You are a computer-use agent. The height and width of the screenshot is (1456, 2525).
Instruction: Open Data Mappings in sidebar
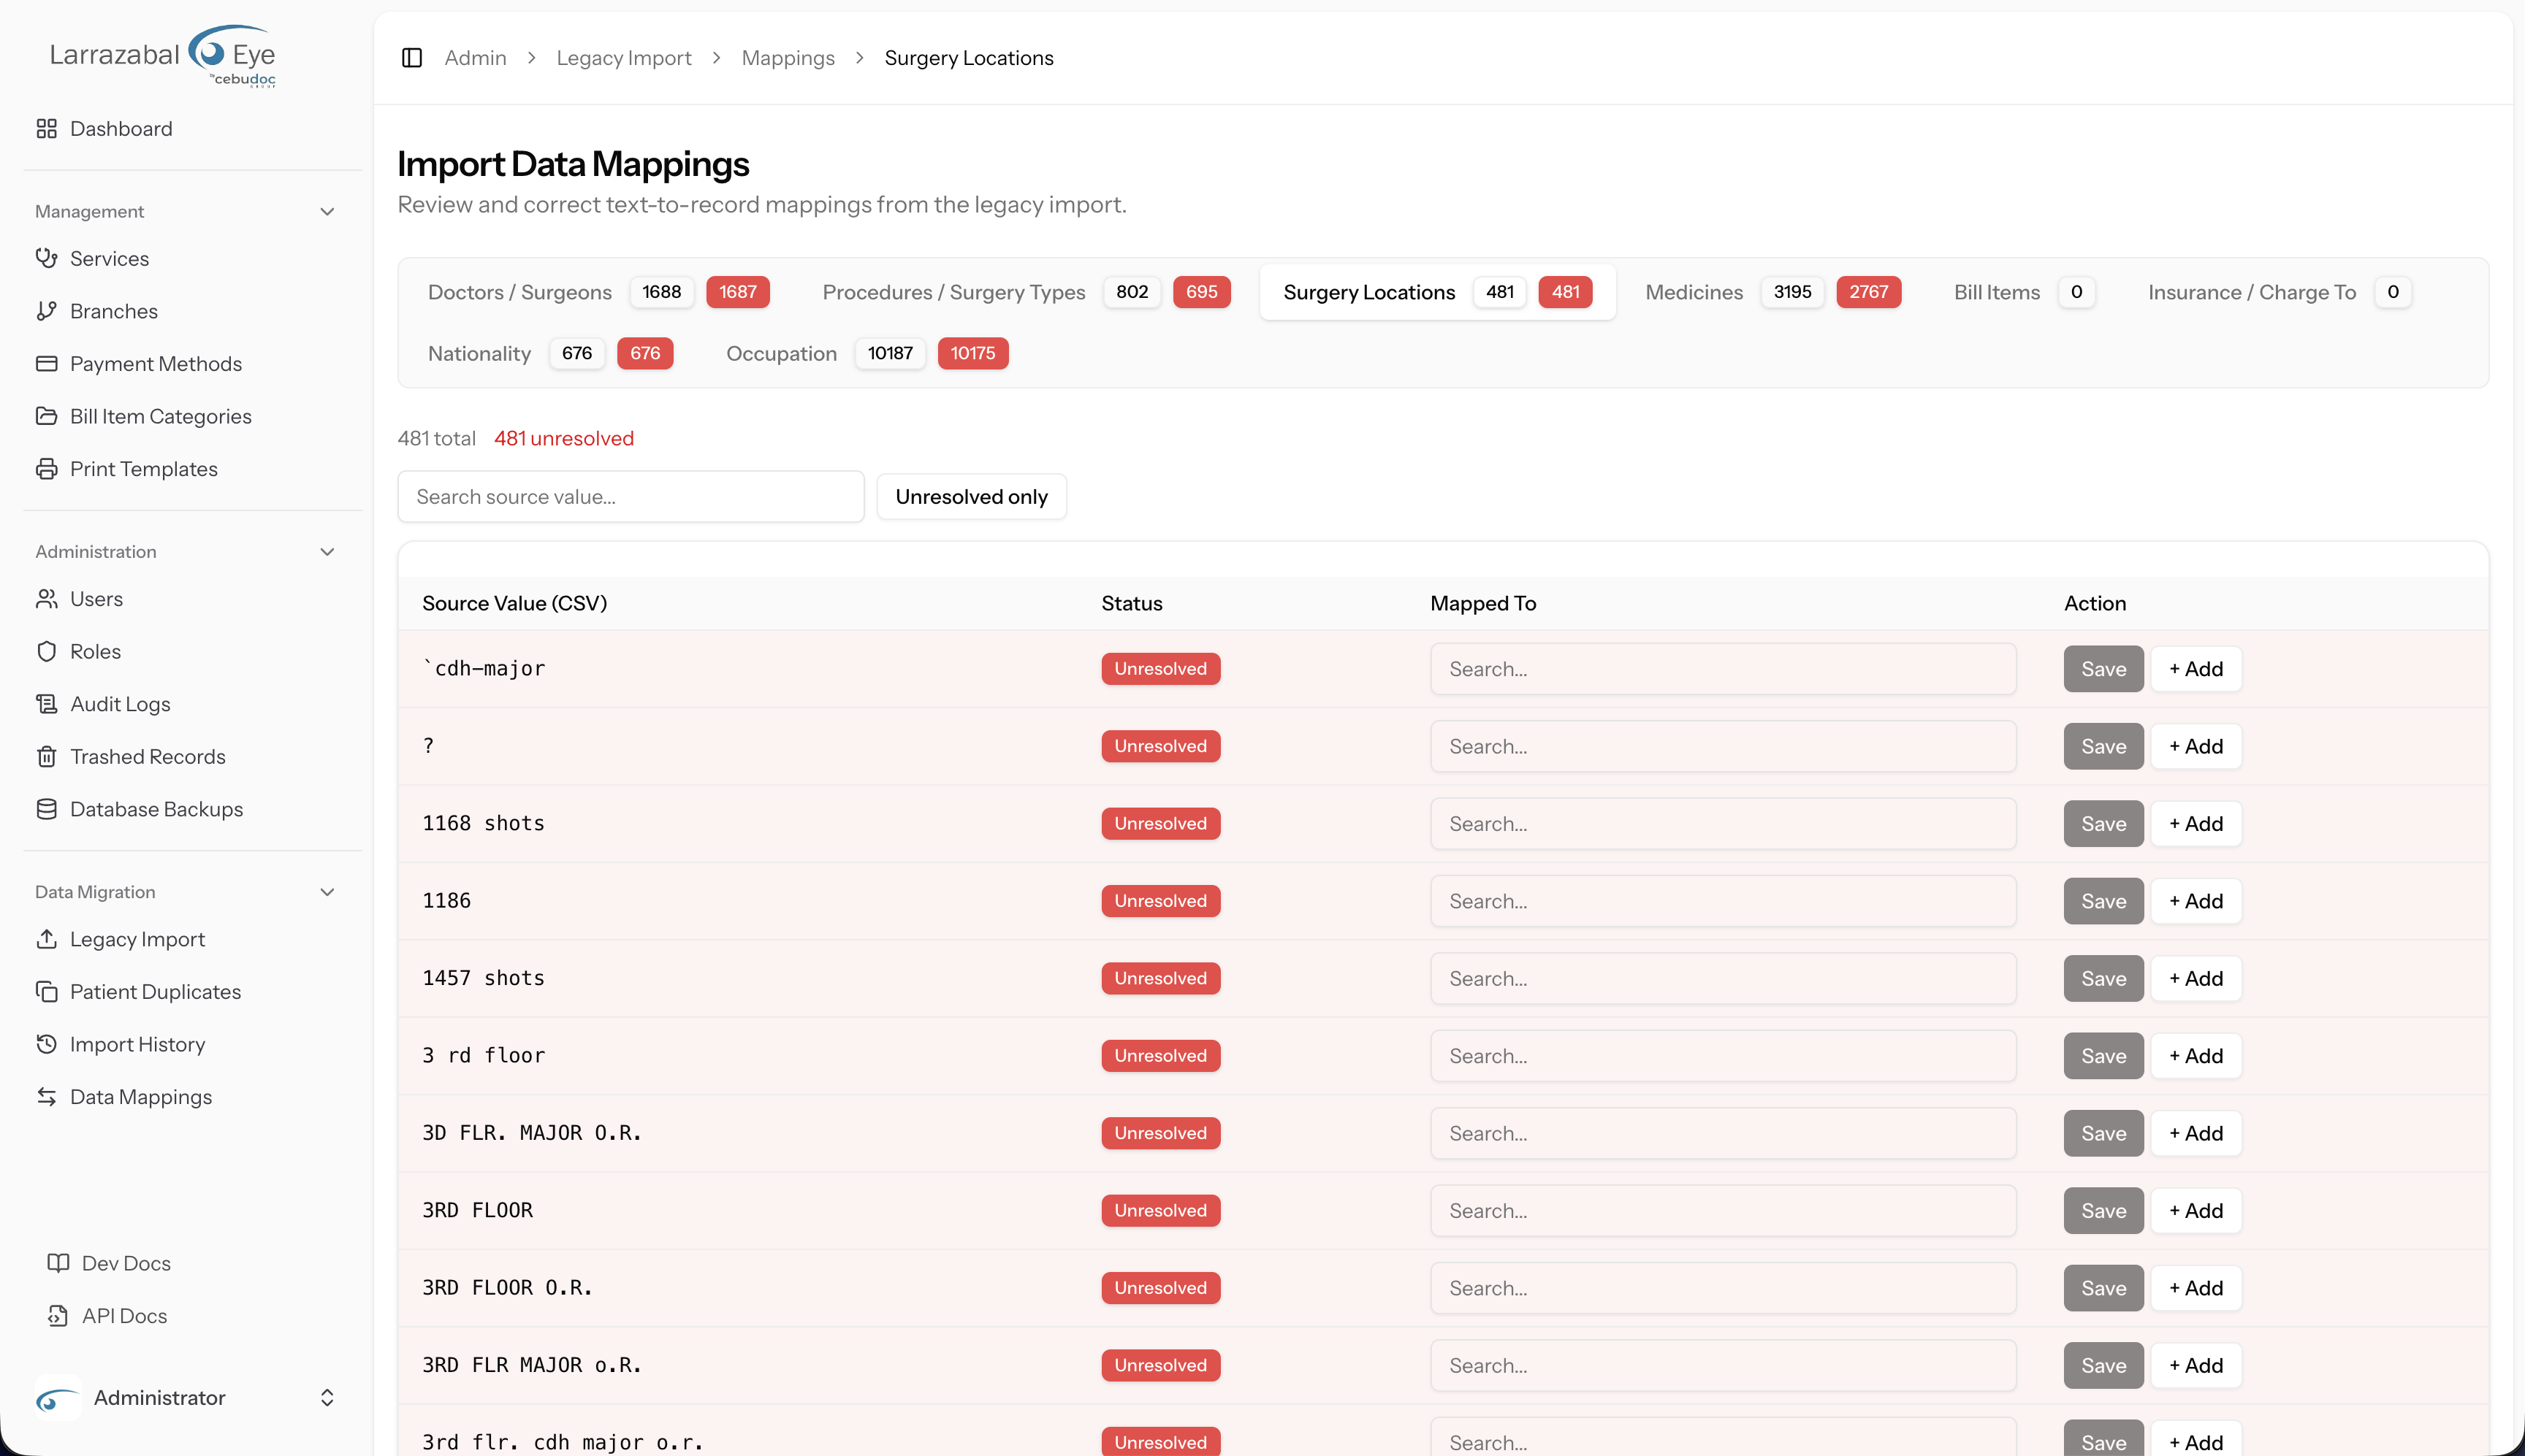(140, 1097)
